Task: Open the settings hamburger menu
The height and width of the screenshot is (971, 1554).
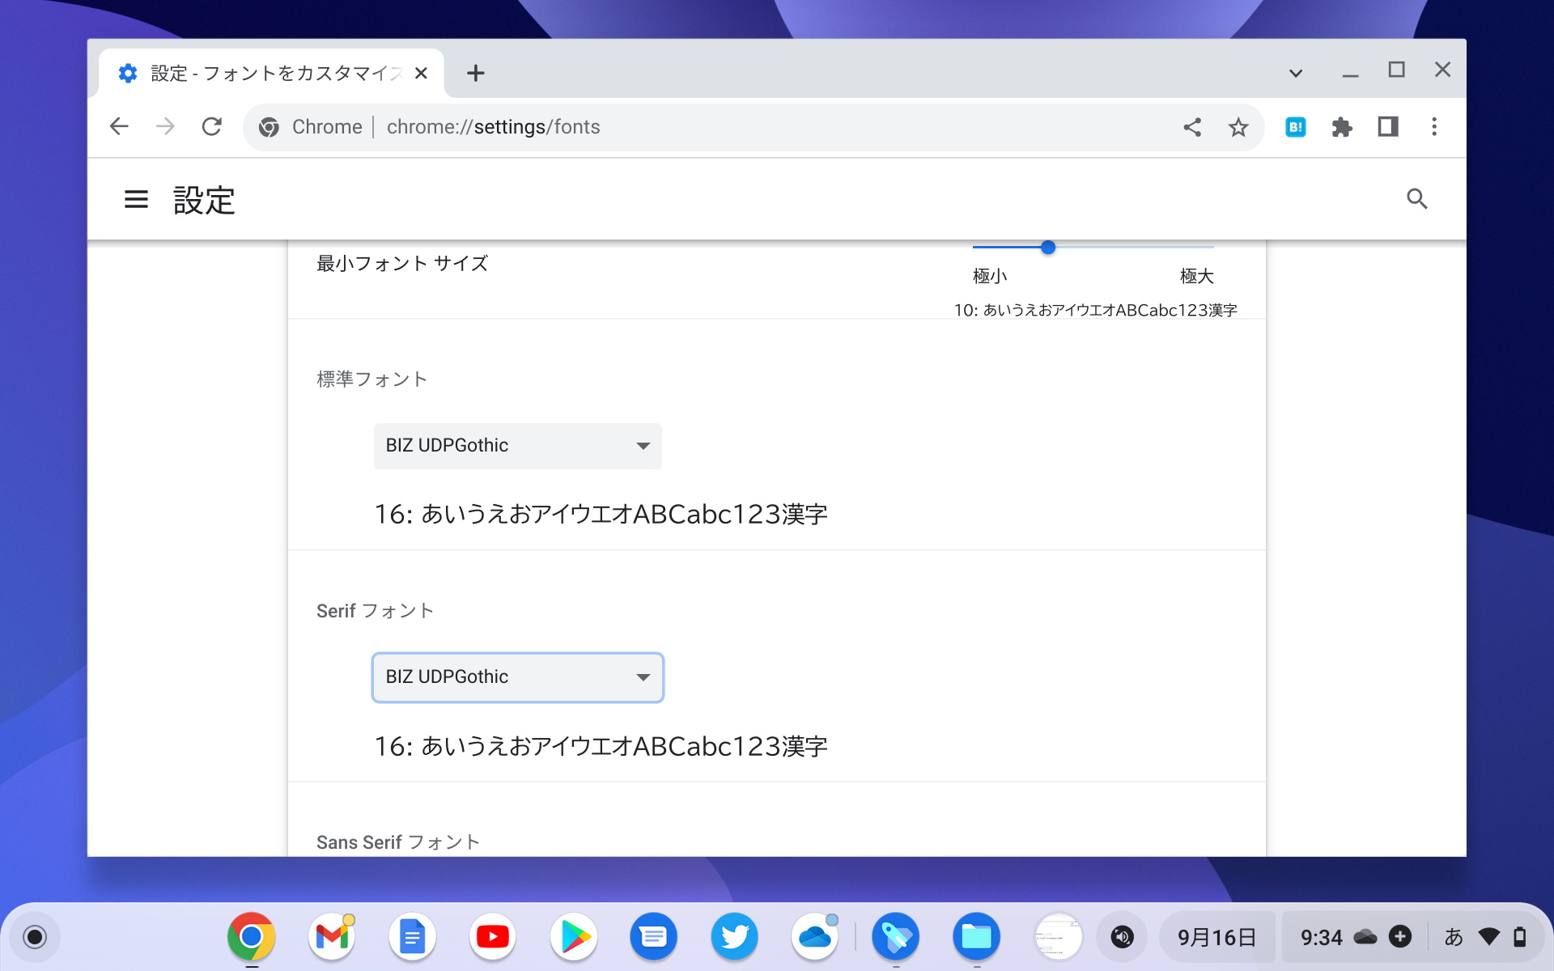Action: point(136,200)
